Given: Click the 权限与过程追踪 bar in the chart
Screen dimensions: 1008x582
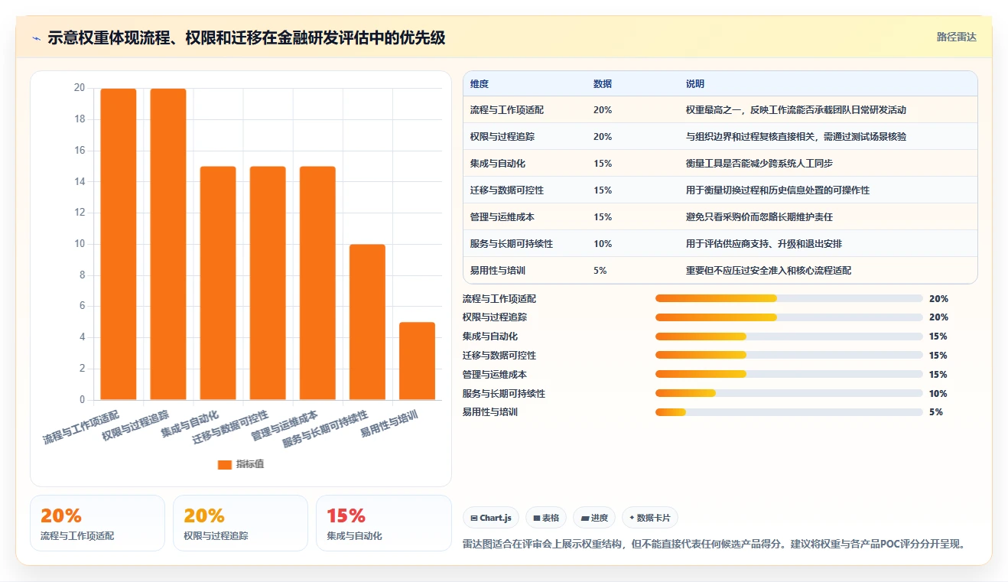Looking at the screenshot, I should pyautogui.click(x=168, y=244).
